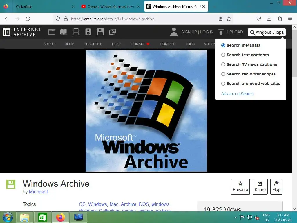This screenshot has width=297, height=223.
Task: Click the scrollbar down arrow
Action: tap(295, 209)
